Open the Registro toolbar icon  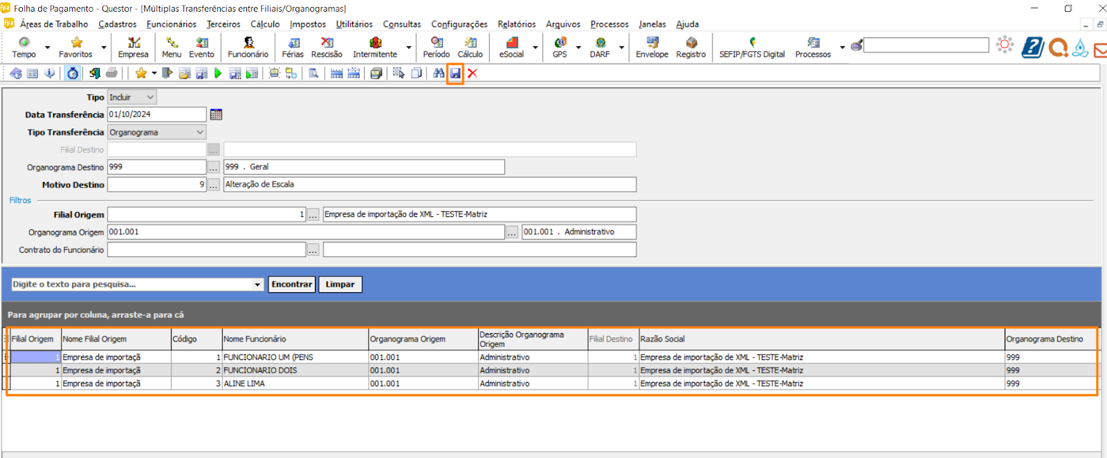[x=690, y=47]
